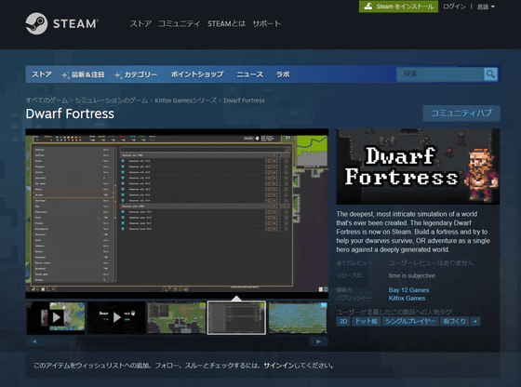Select the blue-green world map thumbnail
The width and height of the screenshot is (521, 387).
pos(298,317)
